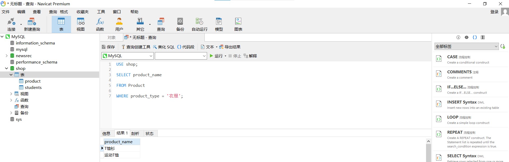
Task: Collapse the MySQL connection tree node
Action: [x=2, y=37]
